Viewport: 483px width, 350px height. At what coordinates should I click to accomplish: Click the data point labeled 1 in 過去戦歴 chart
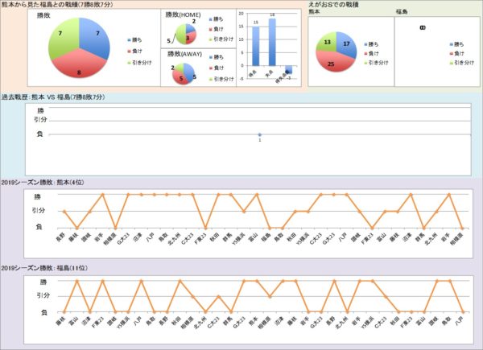(259, 134)
